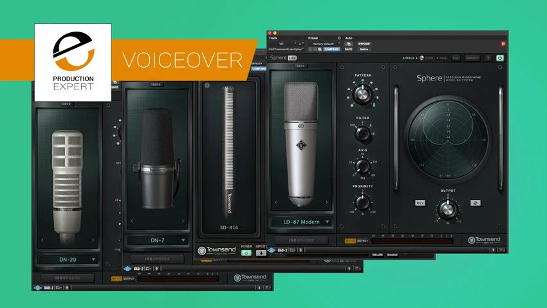Click UAD-2 logo in DN-20 window toolbar
This screenshot has height=308, width=547.
[x=38, y=288]
